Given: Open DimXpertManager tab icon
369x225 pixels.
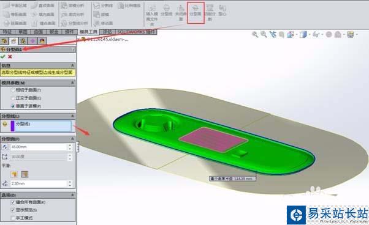Looking at the screenshot, I should click(x=32, y=41).
